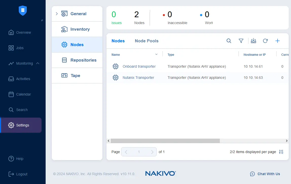Collapse the sidebar with corner toggle
The height and width of the screenshot is (184, 291).
(42, 21)
